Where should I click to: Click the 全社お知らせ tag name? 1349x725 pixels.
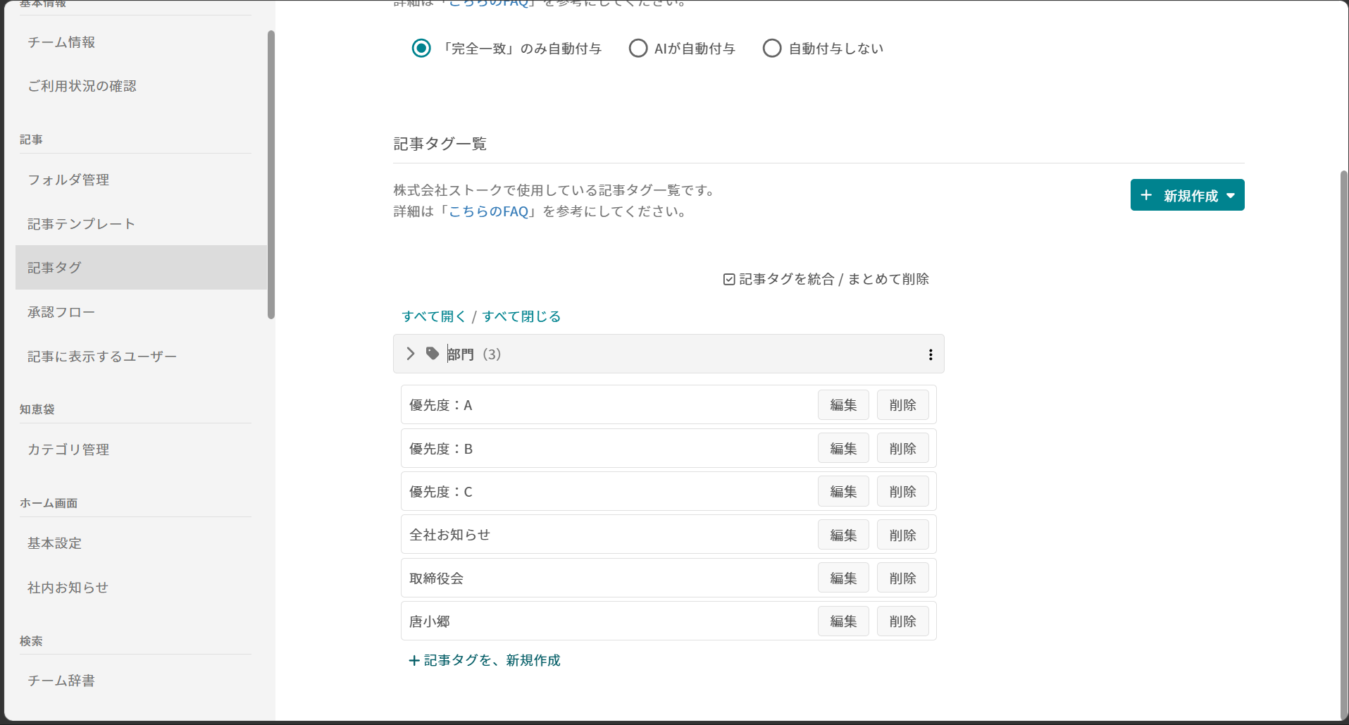coord(449,535)
